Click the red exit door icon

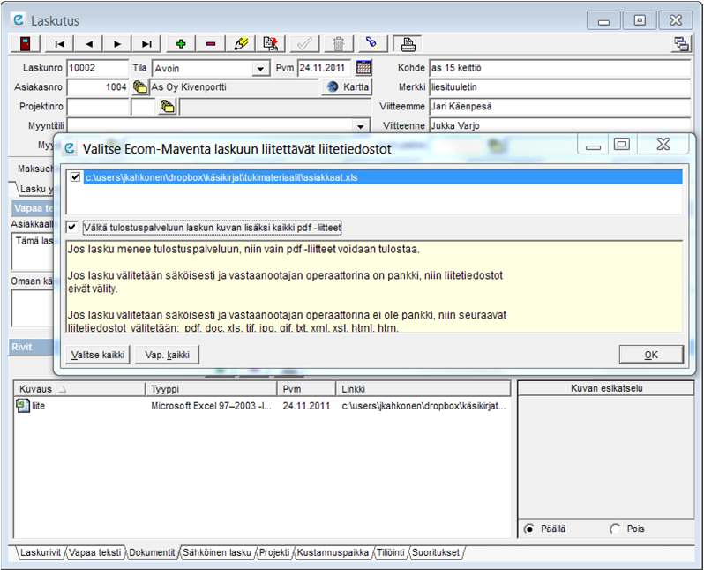coord(25,44)
